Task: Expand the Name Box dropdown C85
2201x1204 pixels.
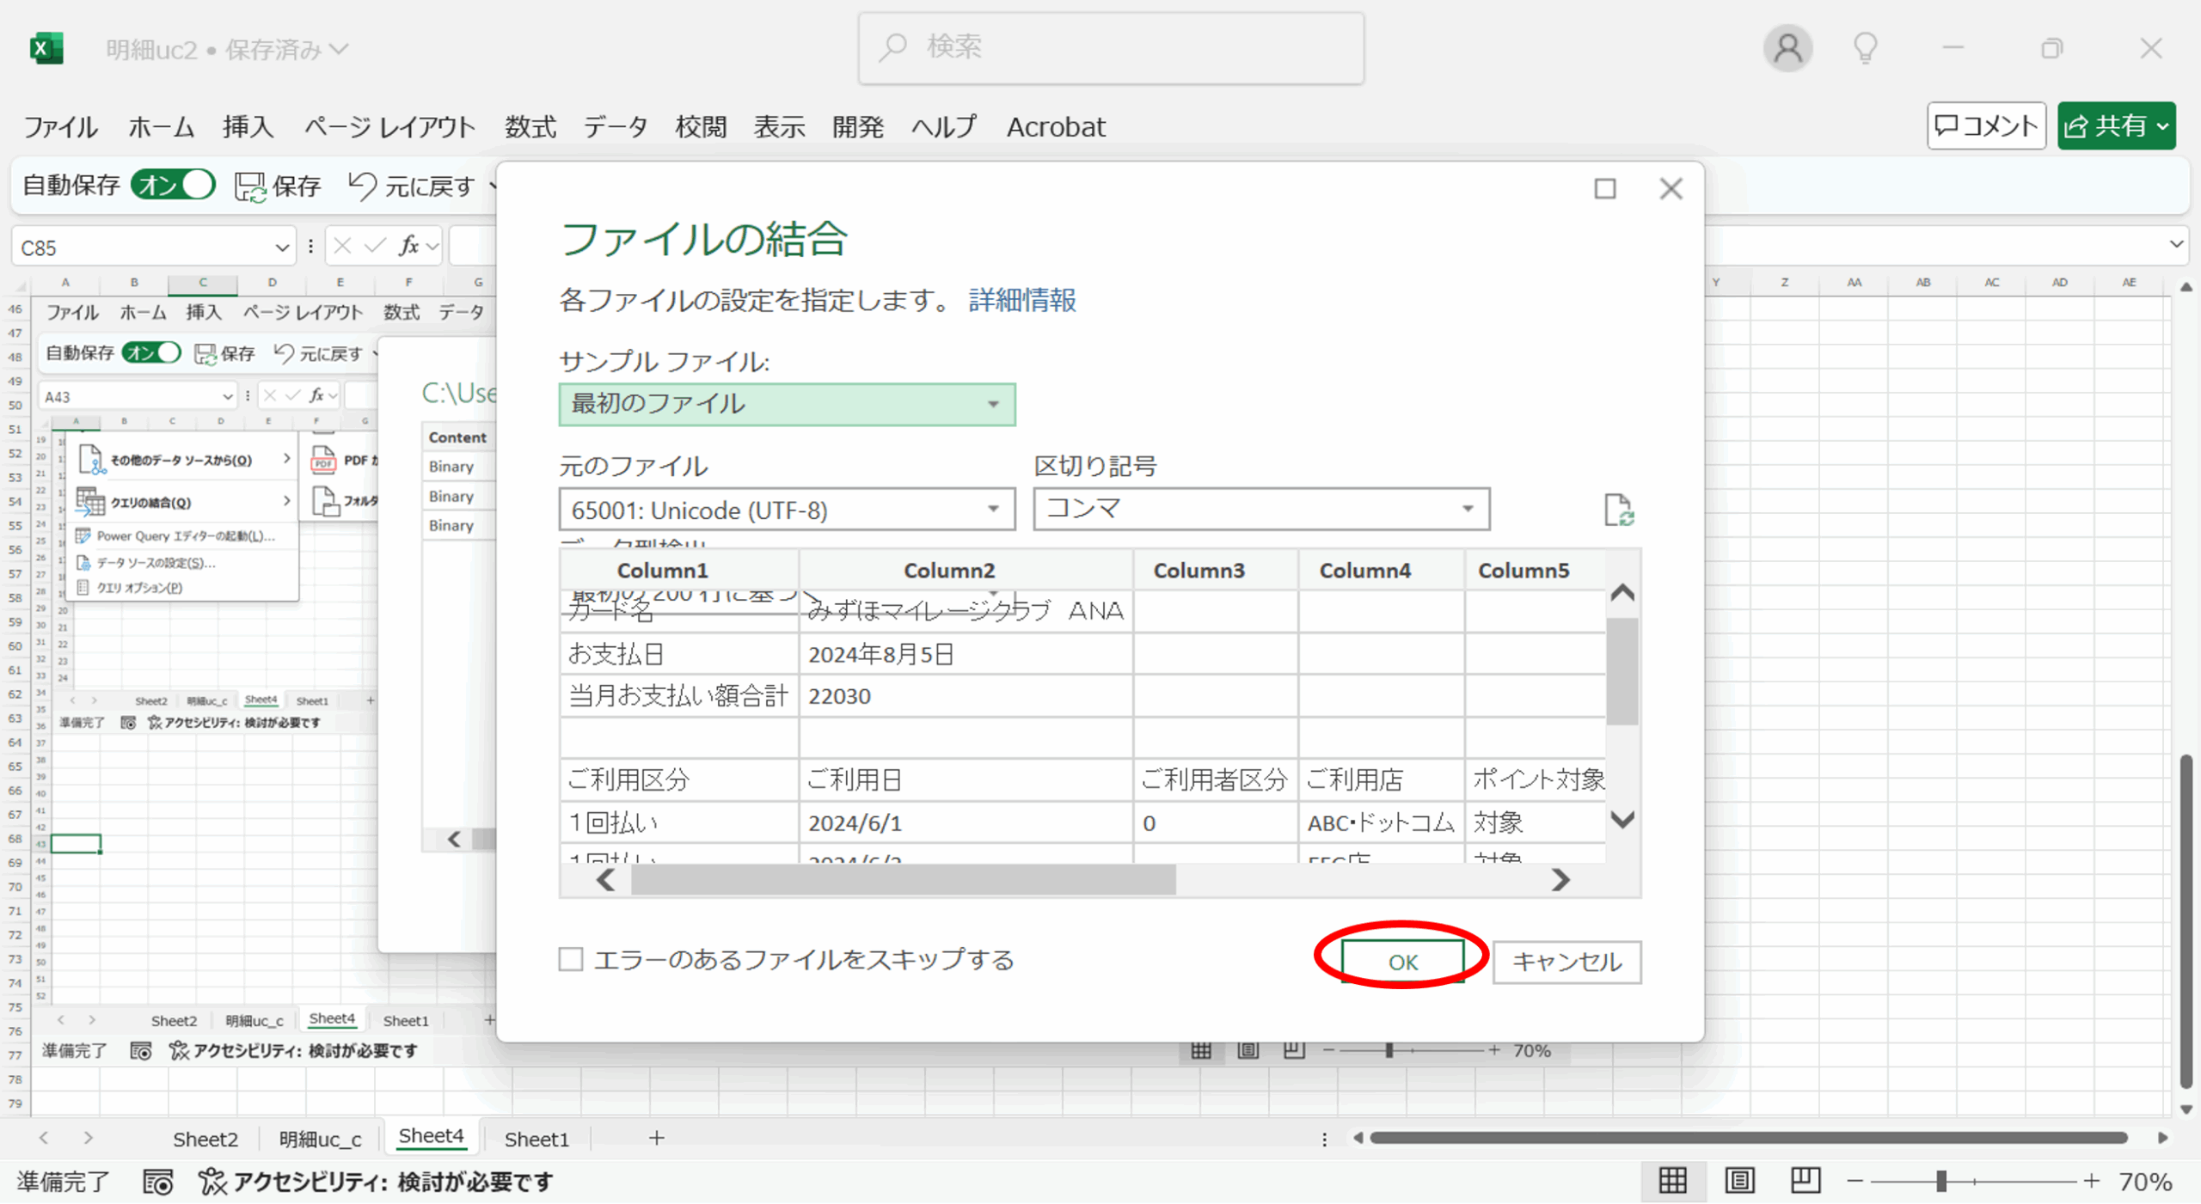Action: tap(282, 248)
